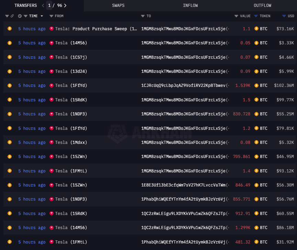Click BTC token icon in 0.09 row
Screen dimensions: 297x250
pyautogui.click(x=256, y=71)
